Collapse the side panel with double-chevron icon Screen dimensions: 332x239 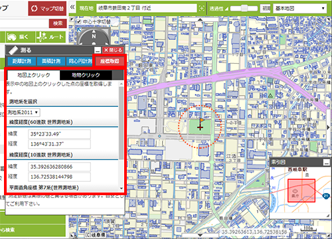pos(72,7)
